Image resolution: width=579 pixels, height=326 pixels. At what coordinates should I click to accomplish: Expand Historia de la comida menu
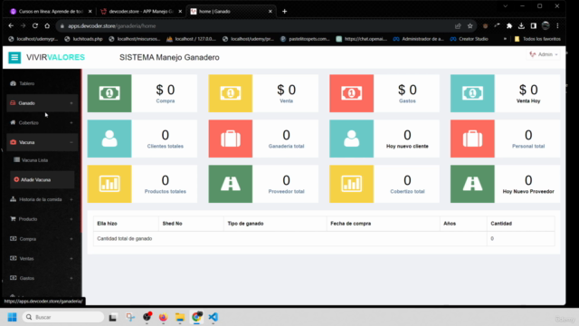[42, 199]
